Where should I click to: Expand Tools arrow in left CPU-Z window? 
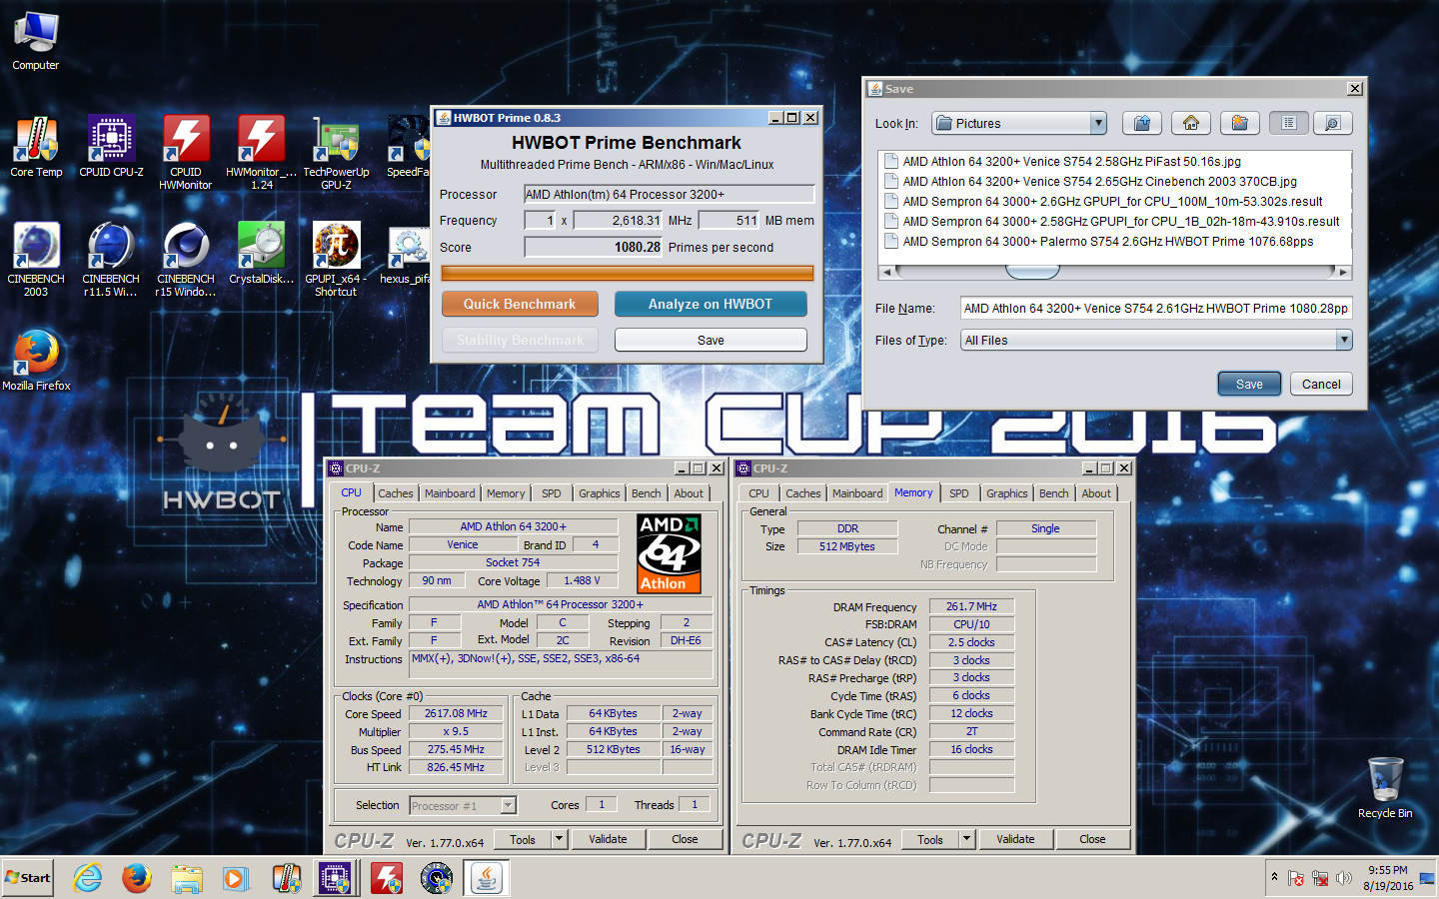click(560, 839)
